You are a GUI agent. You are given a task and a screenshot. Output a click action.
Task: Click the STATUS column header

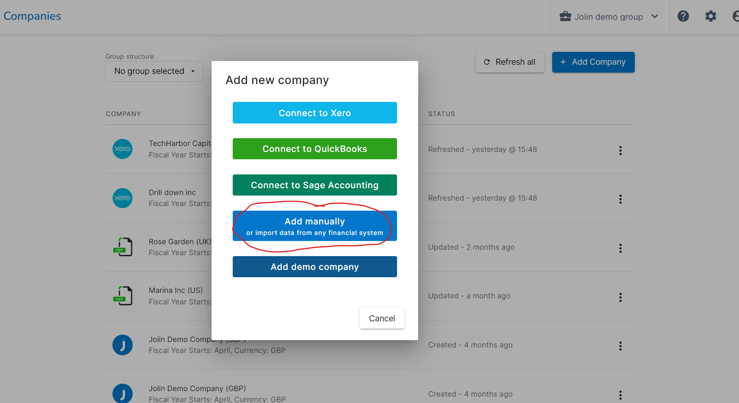click(x=442, y=114)
